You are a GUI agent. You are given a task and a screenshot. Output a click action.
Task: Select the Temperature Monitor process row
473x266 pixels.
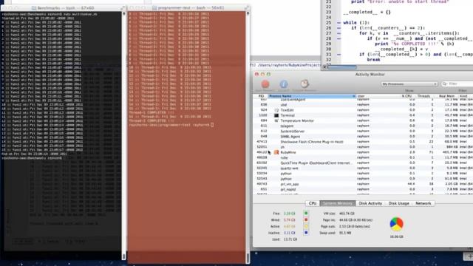click(363, 120)
